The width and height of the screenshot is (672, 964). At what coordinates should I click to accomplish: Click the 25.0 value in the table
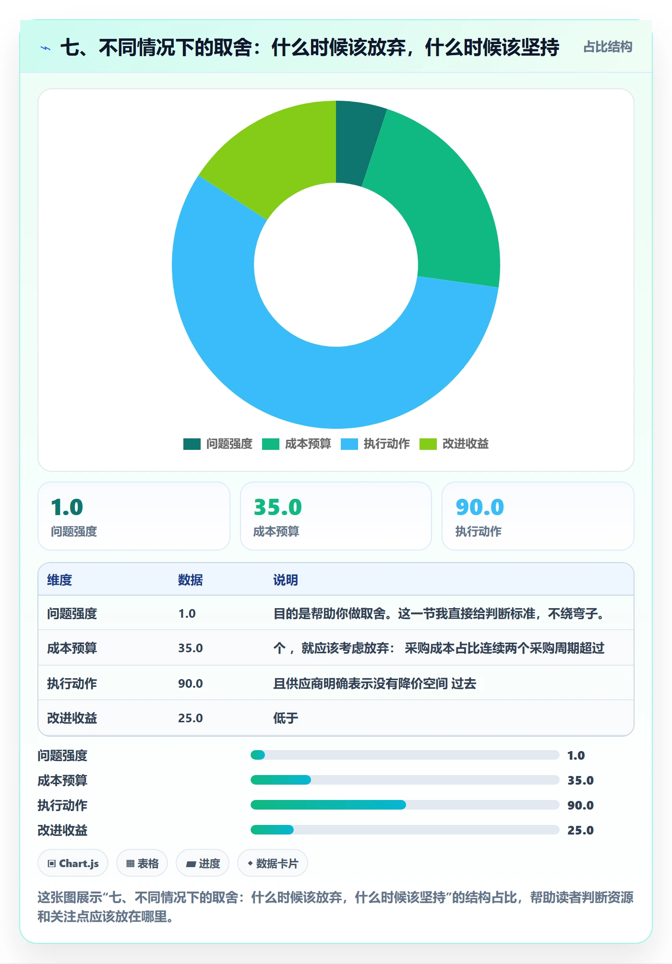(191, 718)
